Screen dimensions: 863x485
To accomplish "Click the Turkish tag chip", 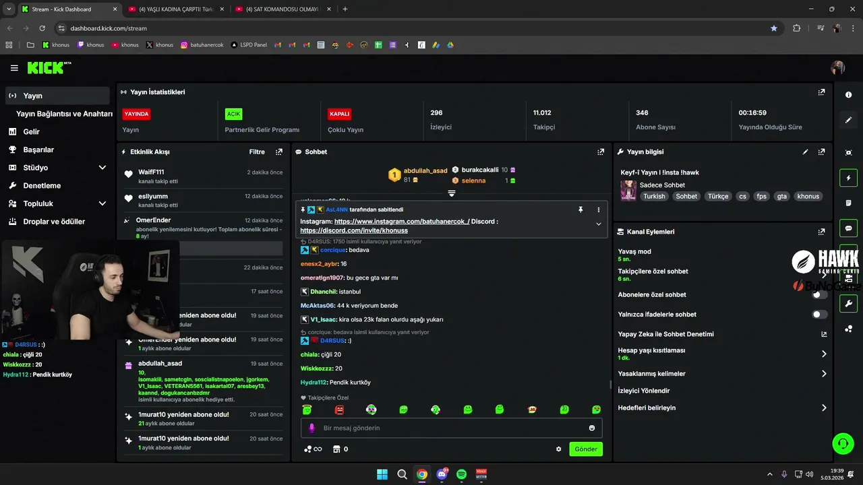I will pos(654,197).
